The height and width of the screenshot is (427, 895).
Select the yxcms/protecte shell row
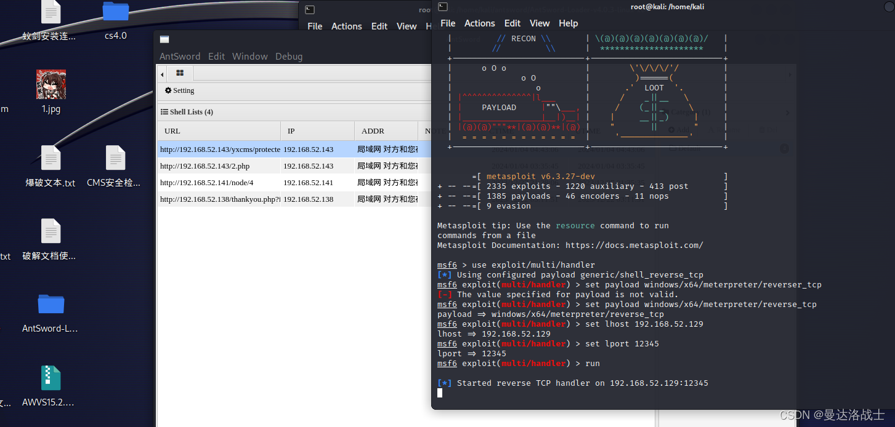pos(294,150)
